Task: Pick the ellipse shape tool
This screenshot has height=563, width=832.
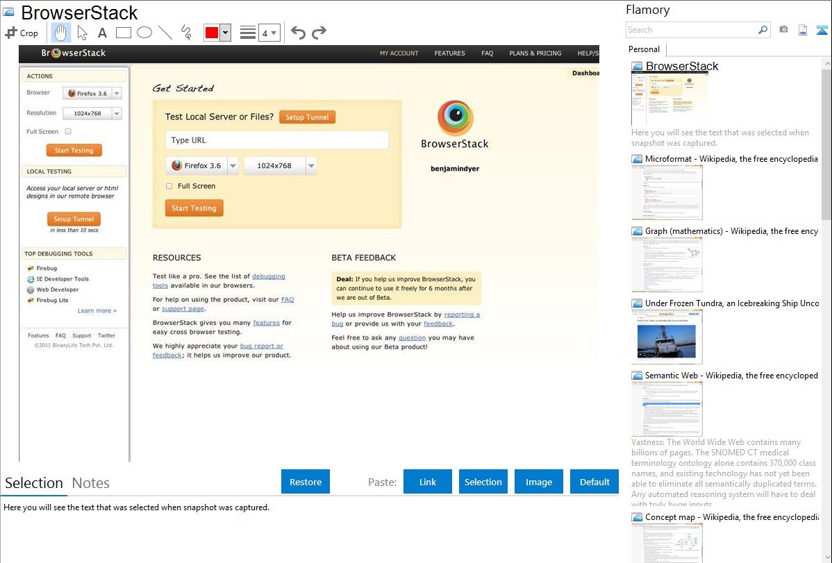Action: click(144, 33)
